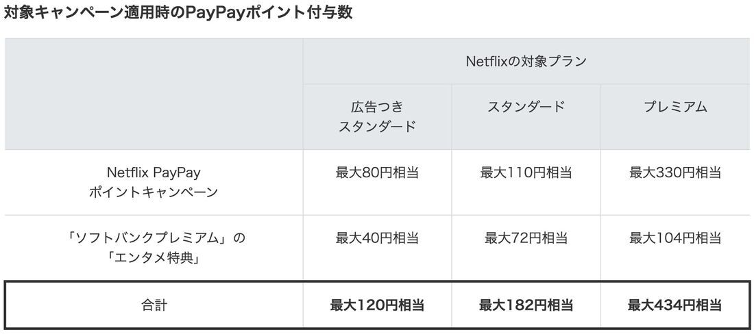Select the 最大80円相当 cell
754x334 pixels.
pyautogui.click(x=377, y=172)
